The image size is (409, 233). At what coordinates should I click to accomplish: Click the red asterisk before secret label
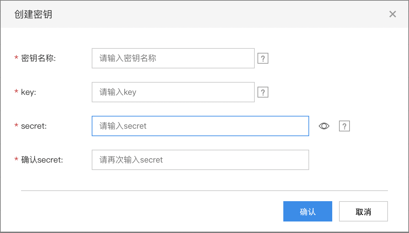16,126
